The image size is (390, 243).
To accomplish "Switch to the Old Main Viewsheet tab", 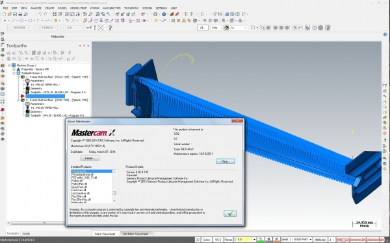I will (136, 234).
